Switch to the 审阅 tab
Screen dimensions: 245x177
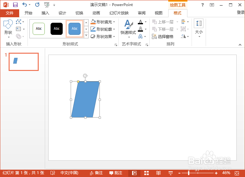click(x=142, y=13)
